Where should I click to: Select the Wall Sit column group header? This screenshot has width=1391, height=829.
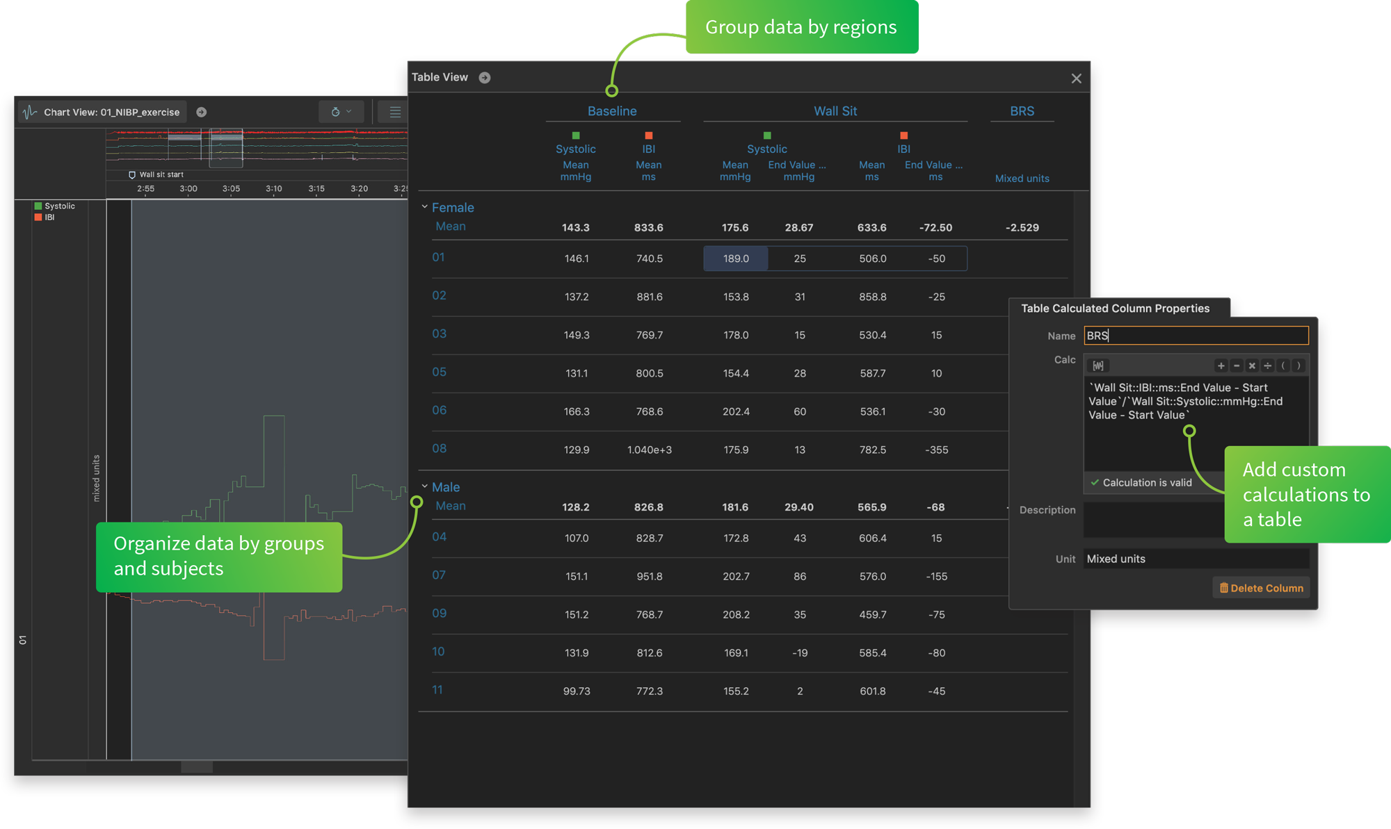pyautogui.click(x=835, y=110)
